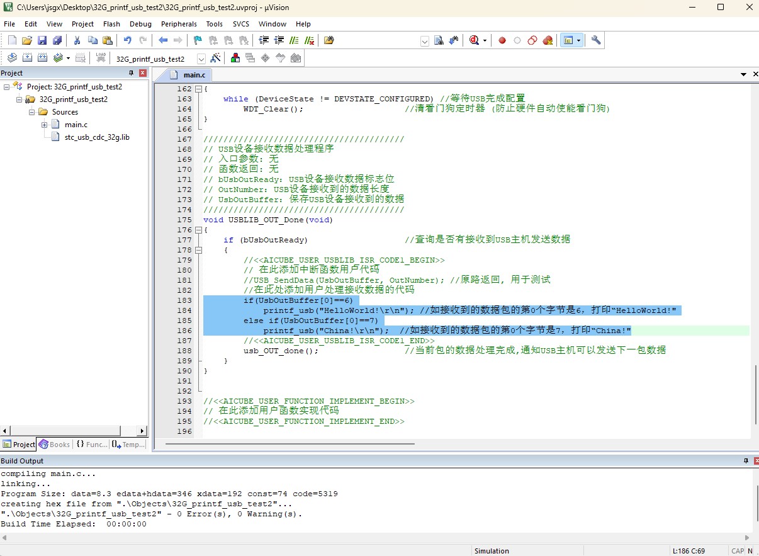
Task: Open the debug search dropdown arrow
Action: tap(485, 40)
